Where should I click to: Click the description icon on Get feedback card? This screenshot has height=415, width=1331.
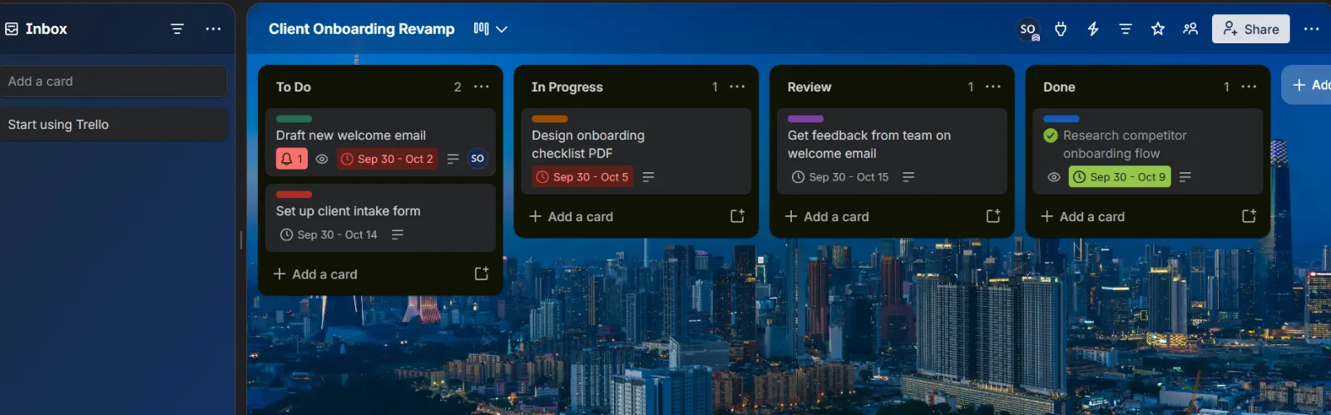(908, 177)
